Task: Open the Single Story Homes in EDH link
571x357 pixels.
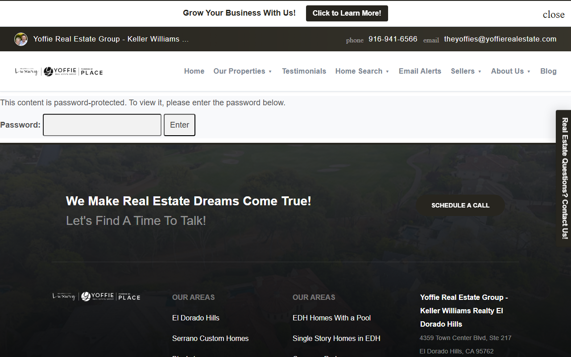Action: pyautogui.click(x=336, y=338)
